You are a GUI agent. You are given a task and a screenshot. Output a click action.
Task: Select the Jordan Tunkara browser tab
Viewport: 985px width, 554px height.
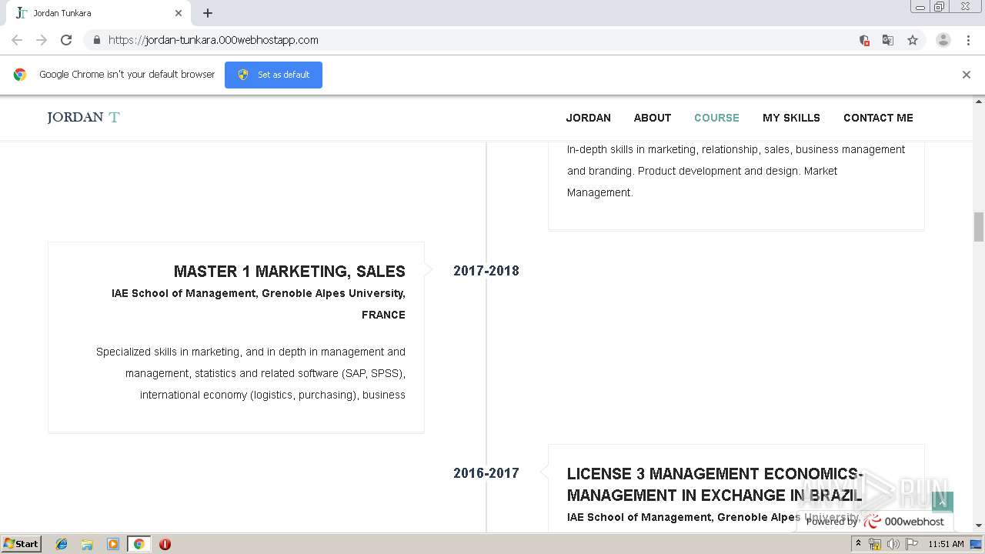click(x=97, y=13)
